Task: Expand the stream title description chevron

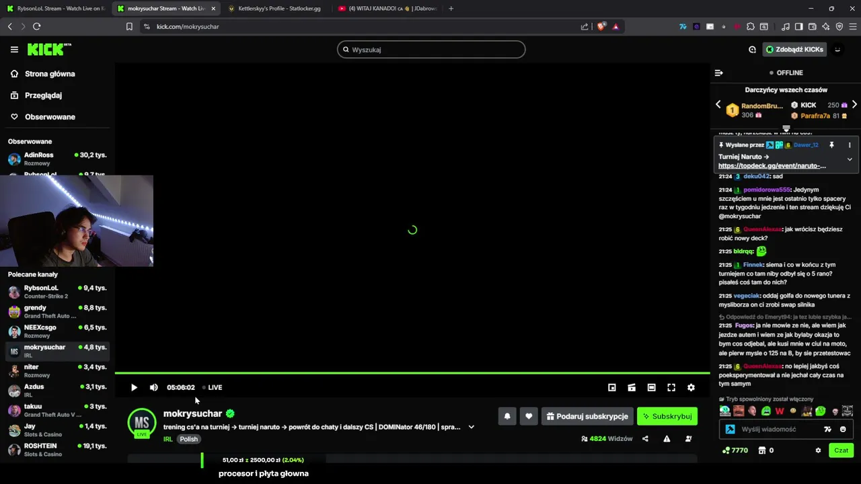Action: [471, 427]
